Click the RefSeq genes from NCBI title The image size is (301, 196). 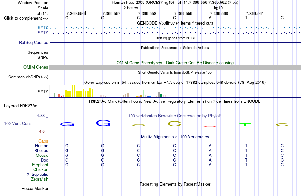(175, 38)
